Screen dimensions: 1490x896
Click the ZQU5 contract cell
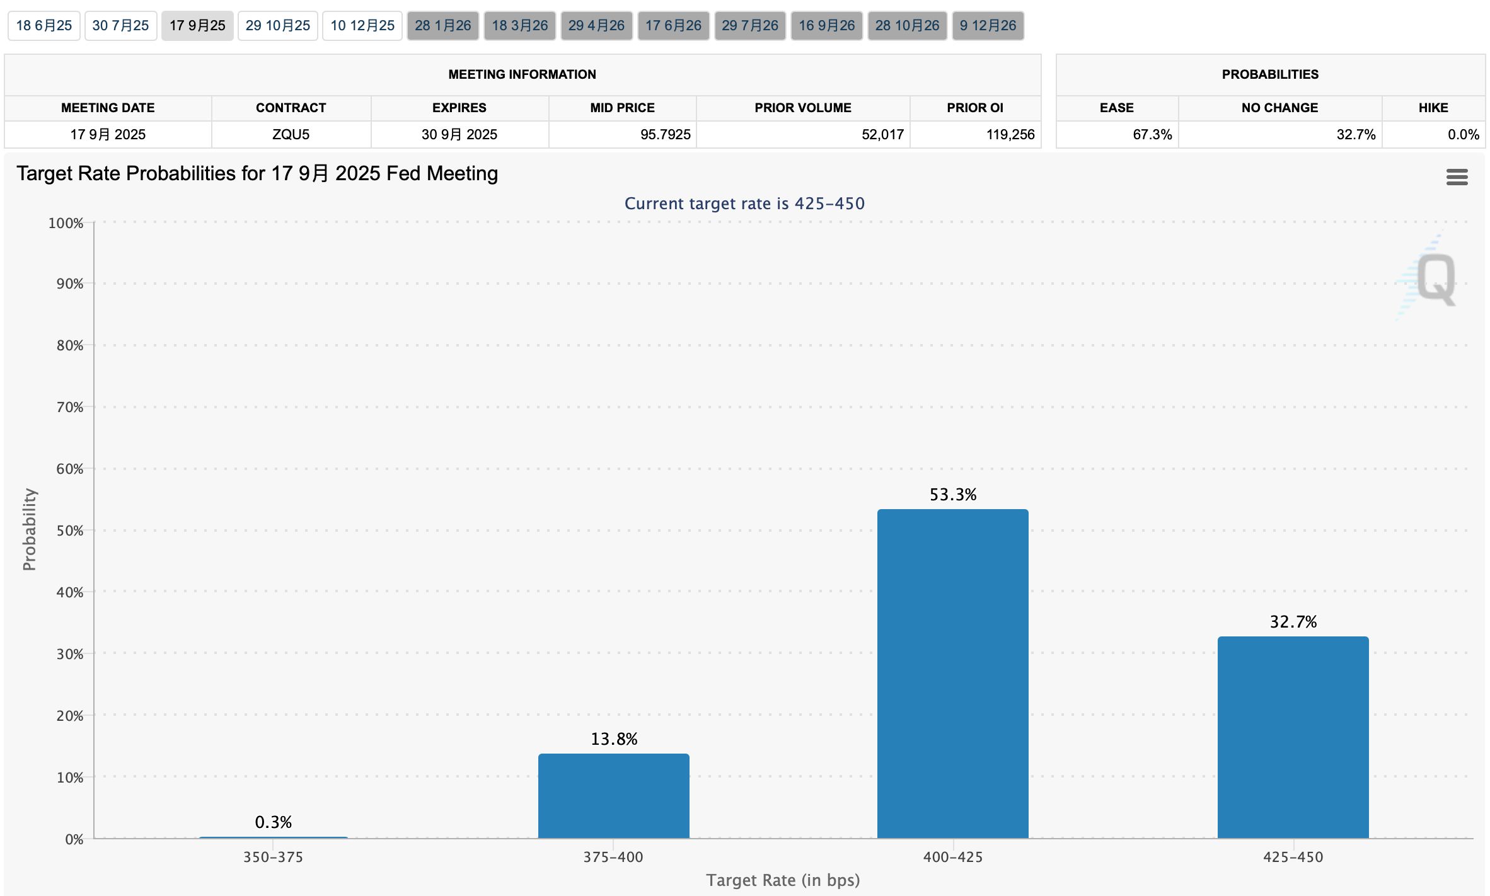[291, 135]
